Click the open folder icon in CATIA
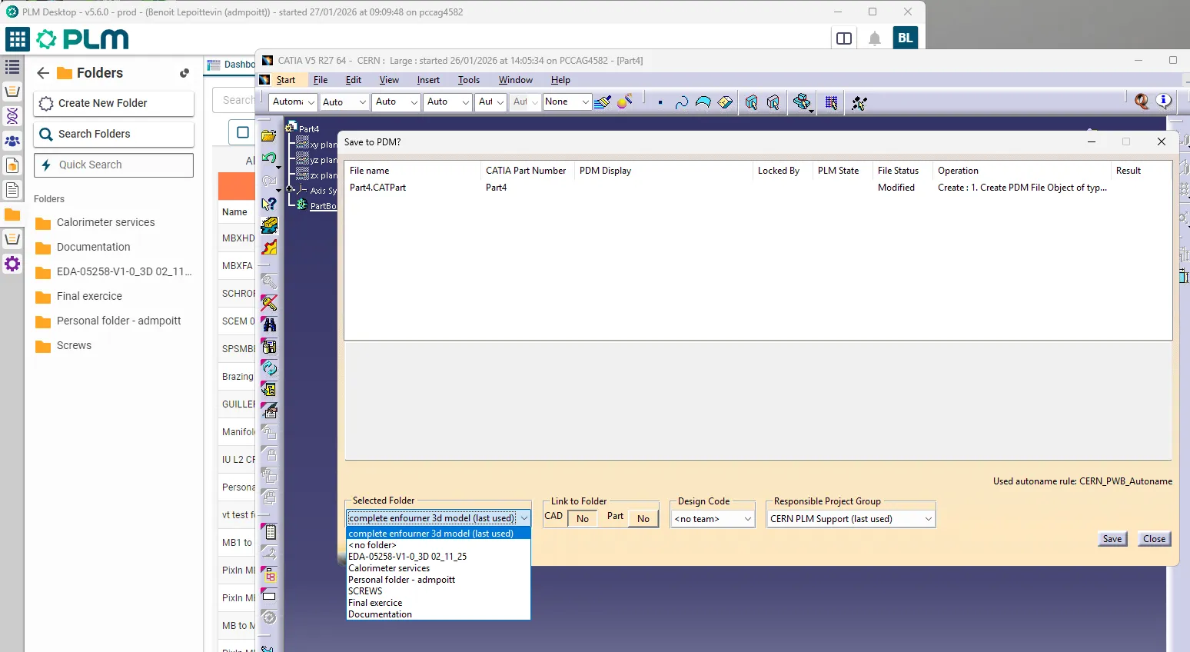 [268, 136]
